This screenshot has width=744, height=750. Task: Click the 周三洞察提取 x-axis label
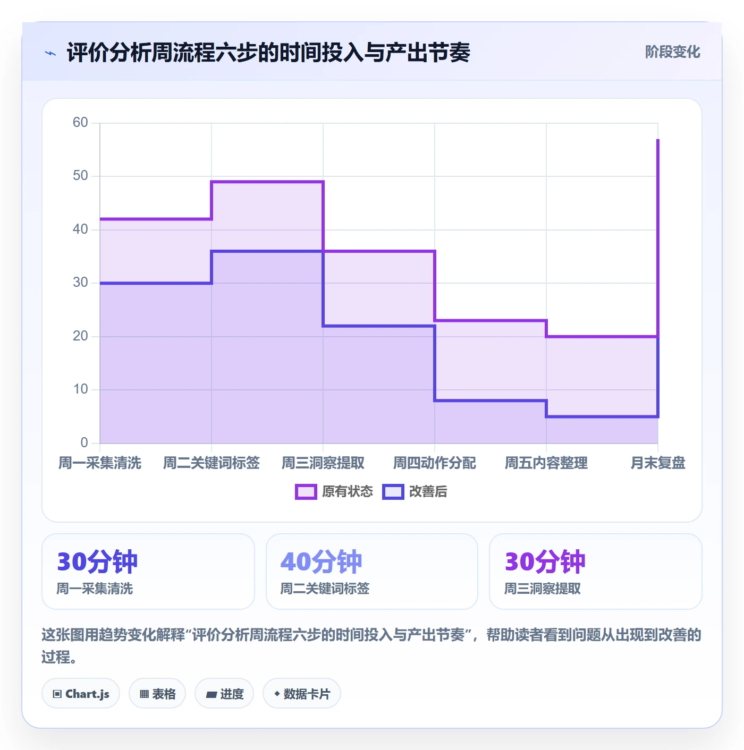323,463
